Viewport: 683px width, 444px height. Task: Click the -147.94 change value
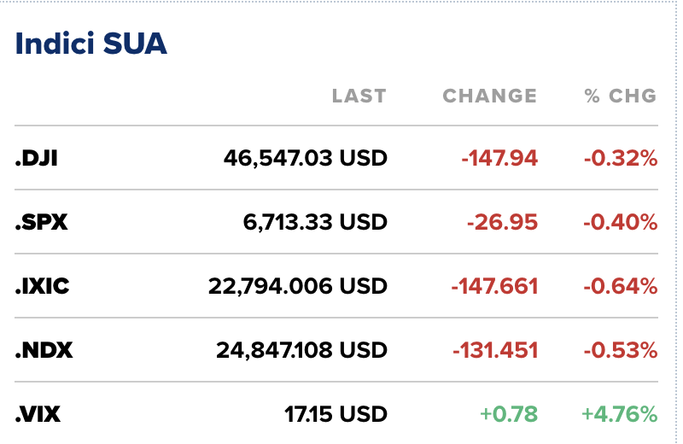tap(499, 158)
